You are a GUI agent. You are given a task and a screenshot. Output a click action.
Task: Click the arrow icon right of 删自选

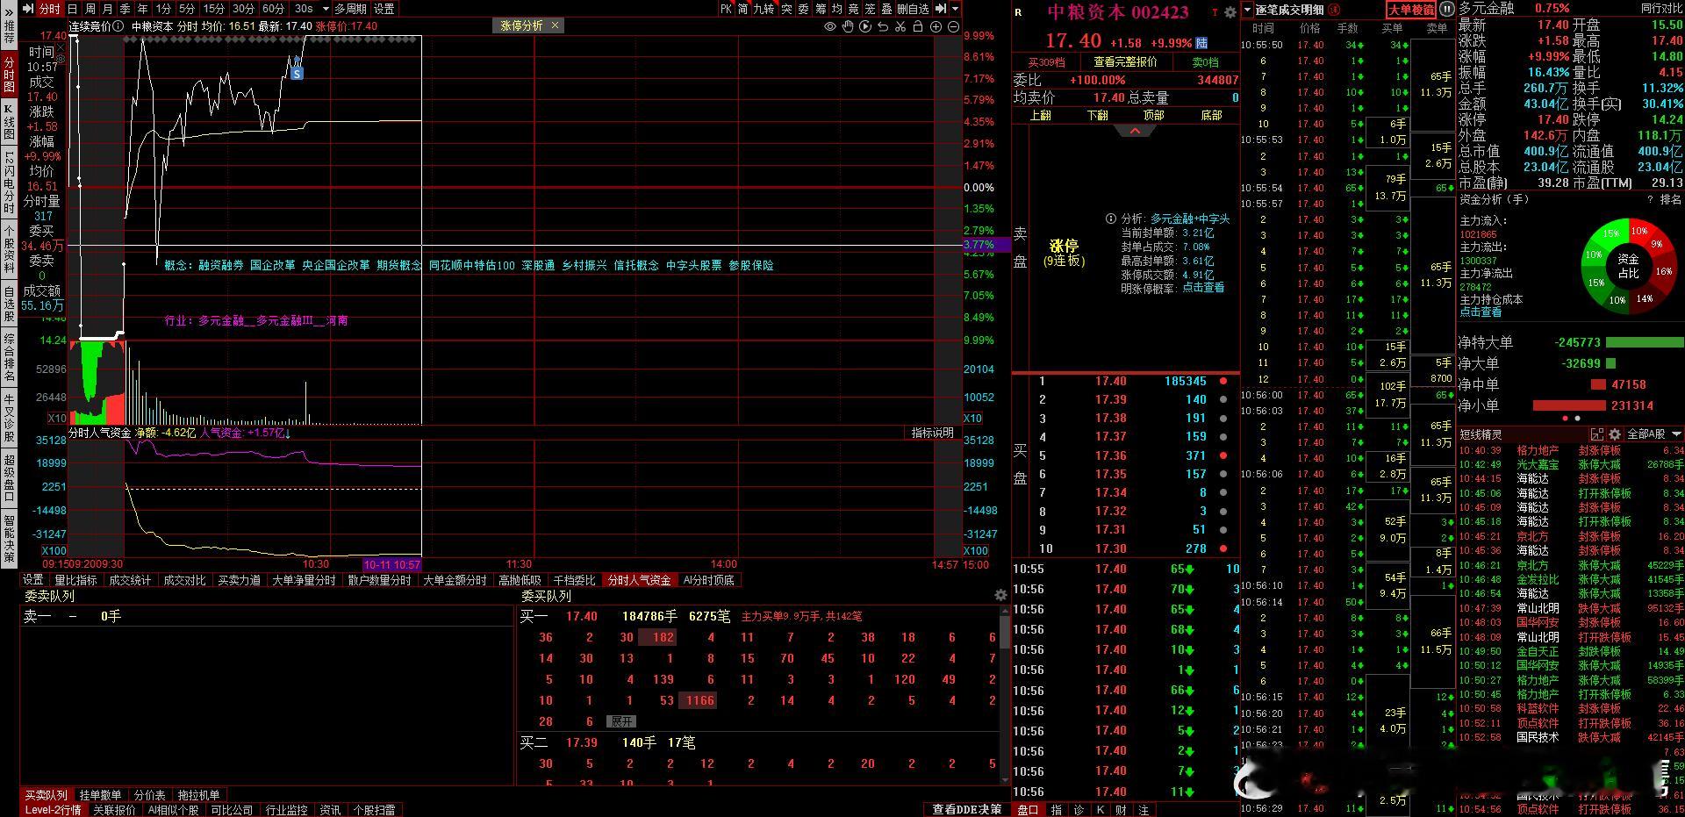(941, 9)
